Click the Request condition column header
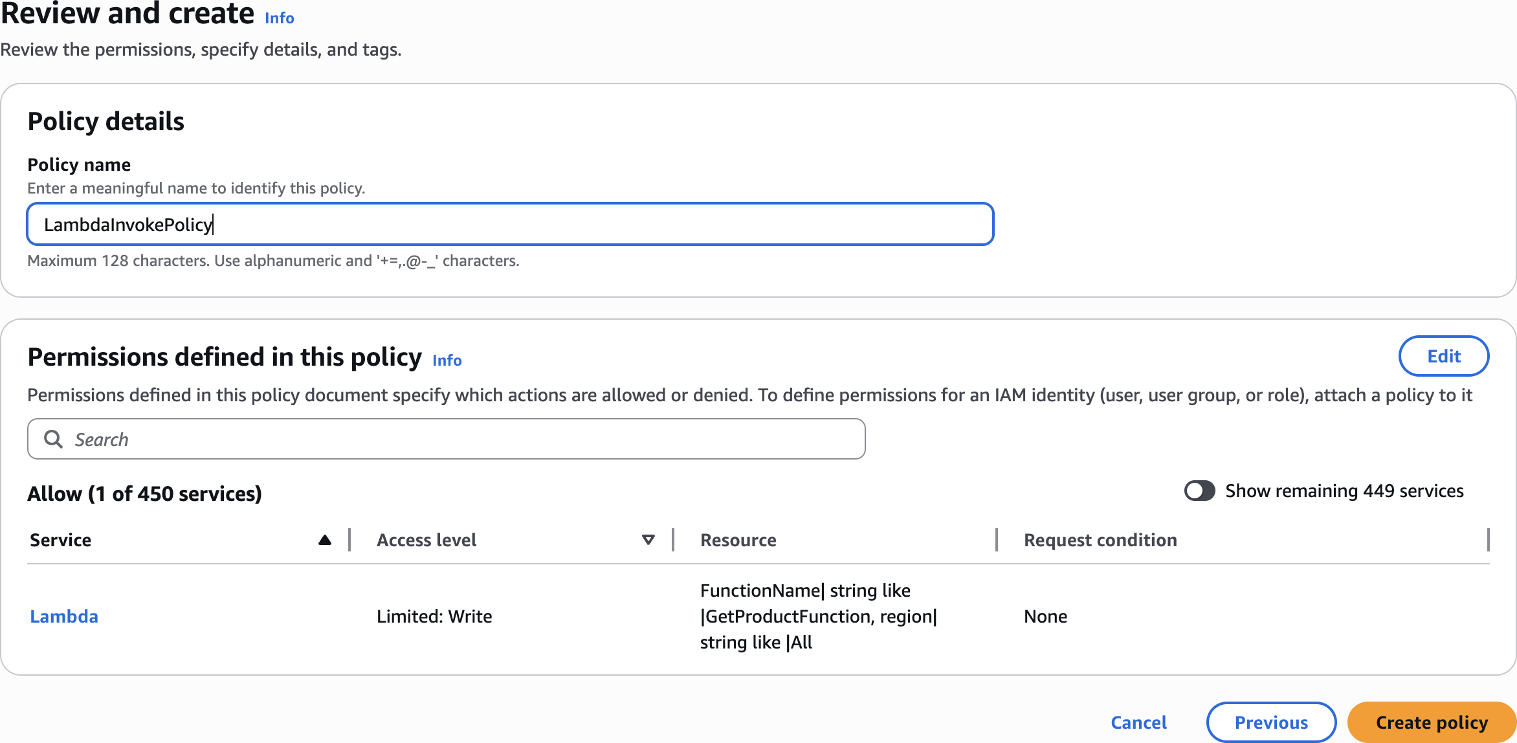1517x743 pixels. (1100, 540)
